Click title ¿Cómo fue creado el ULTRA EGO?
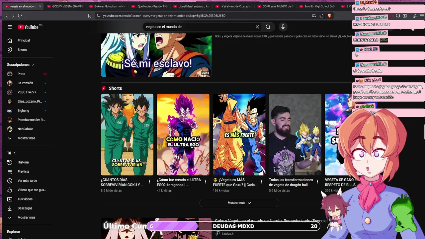The image size is (425, 239). coord(179,182)
